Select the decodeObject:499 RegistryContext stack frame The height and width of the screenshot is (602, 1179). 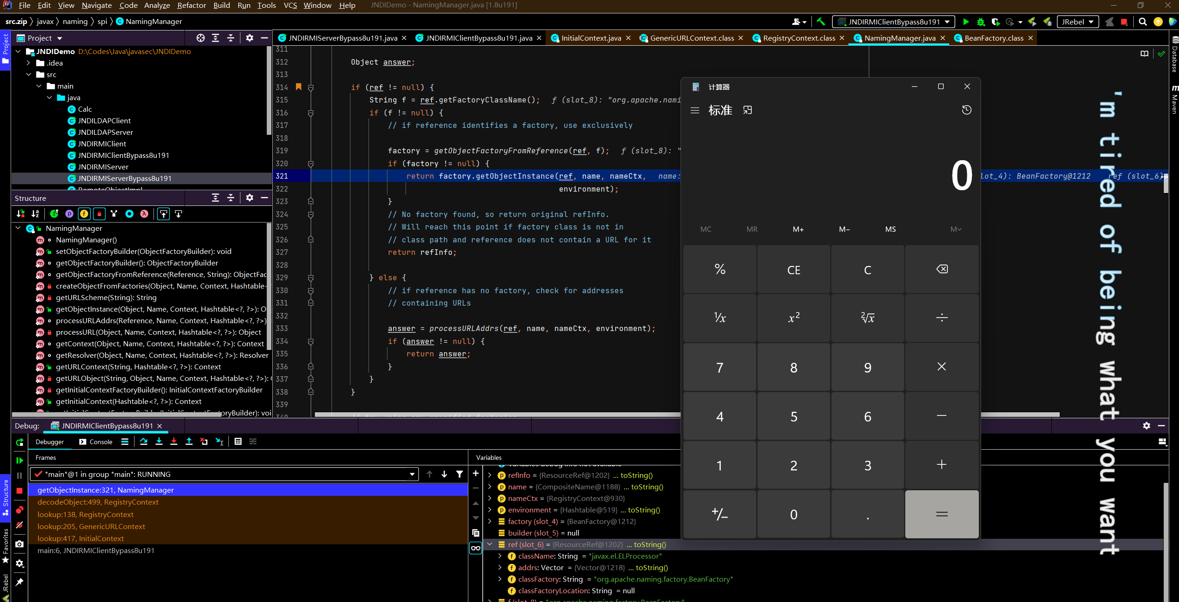98,502
